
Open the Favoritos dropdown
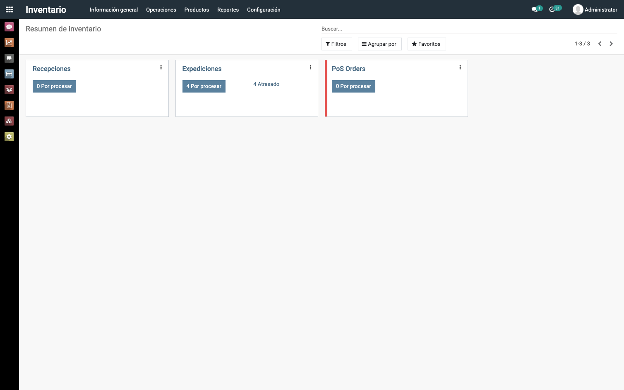point(427,44)
